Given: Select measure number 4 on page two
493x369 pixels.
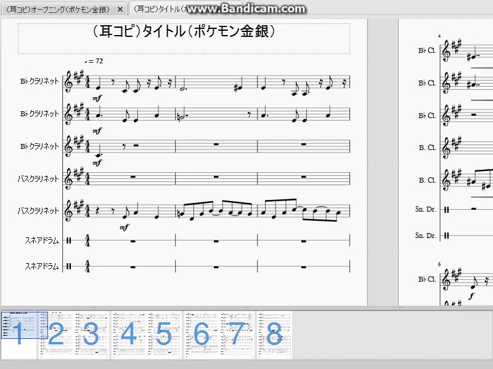Looking at the screenshot, I should [439, 36].
